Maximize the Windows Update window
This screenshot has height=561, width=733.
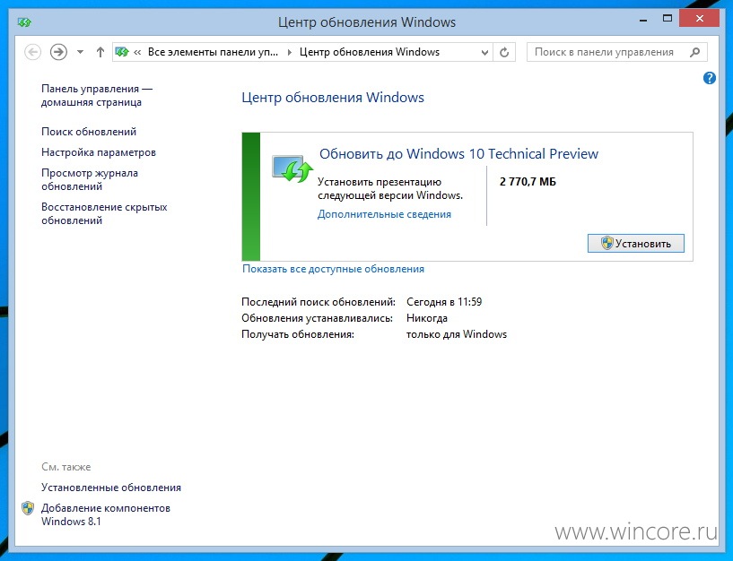[668, 19]
